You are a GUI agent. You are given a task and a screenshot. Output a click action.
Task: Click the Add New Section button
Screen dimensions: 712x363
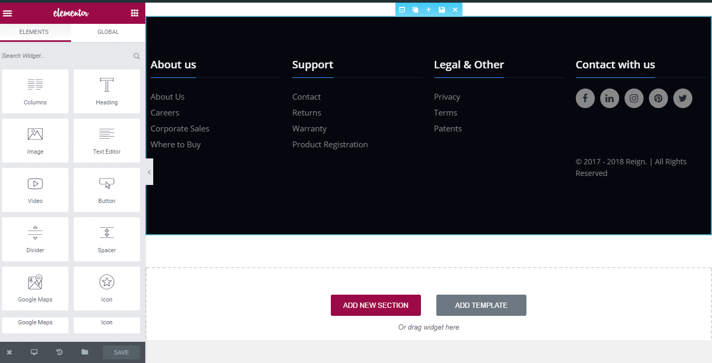click(x=375, y=305)
